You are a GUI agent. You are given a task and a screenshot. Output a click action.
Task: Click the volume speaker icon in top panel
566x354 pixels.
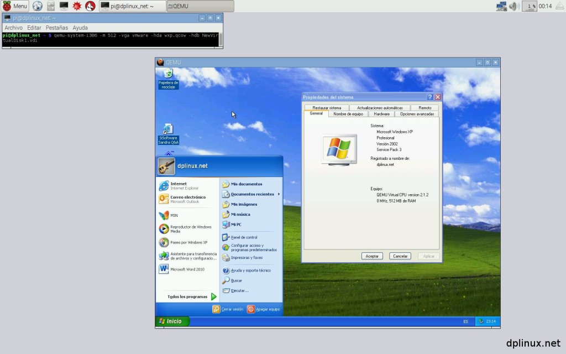coord(514,6)
